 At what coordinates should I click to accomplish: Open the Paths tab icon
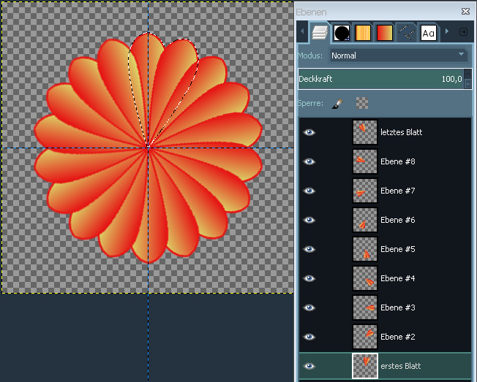407,33
